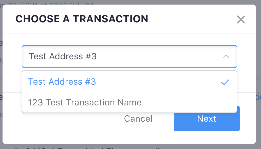Screen dimensions: 261x149
Task: Click the partially hidden blue link at right edge
Action: (258, 97)
